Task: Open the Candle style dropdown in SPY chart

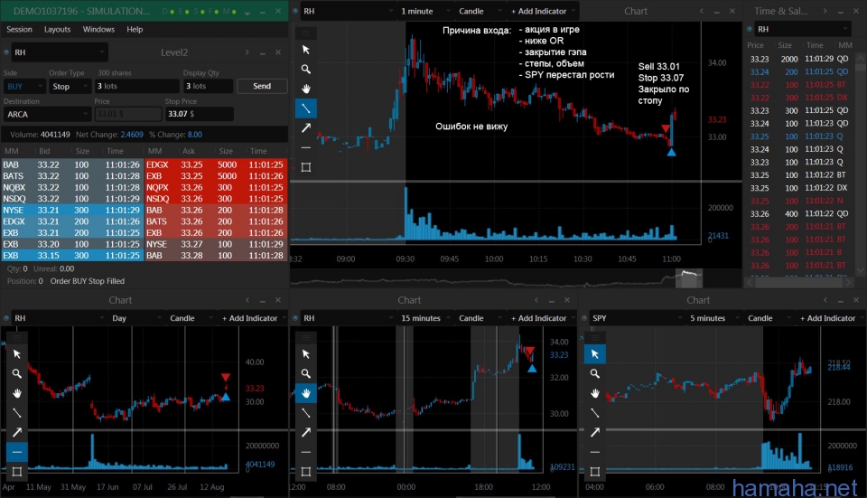Action: point(769,318)
